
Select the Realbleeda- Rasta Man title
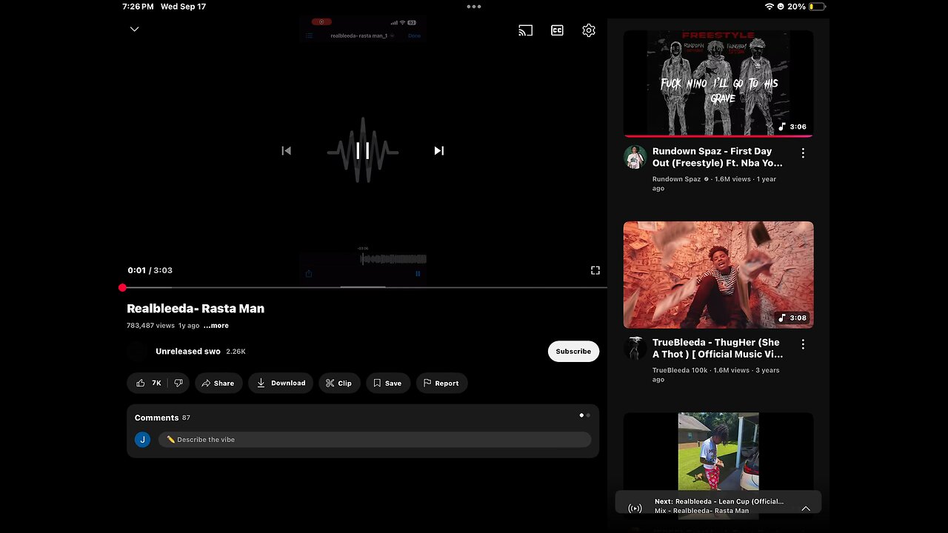[196, 309]
